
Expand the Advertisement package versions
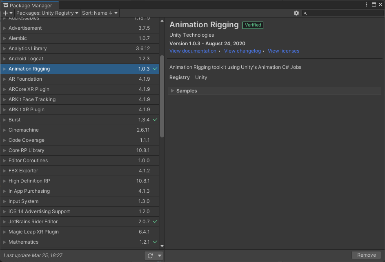pyautogui.click(x=4, y=28)
